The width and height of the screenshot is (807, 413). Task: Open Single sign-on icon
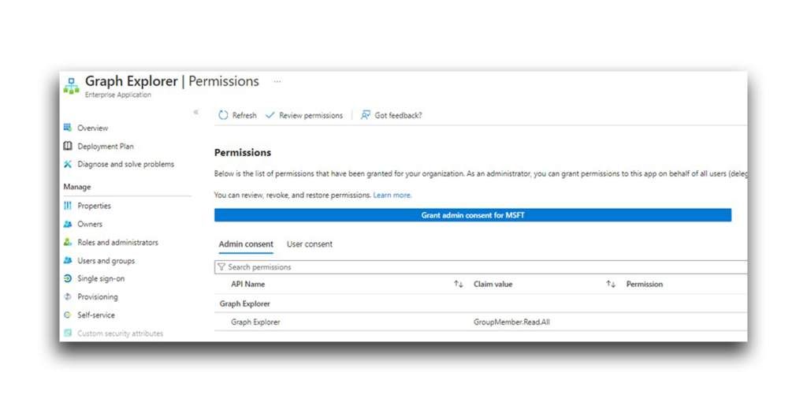pyautogui.click(x=68, y=278)
